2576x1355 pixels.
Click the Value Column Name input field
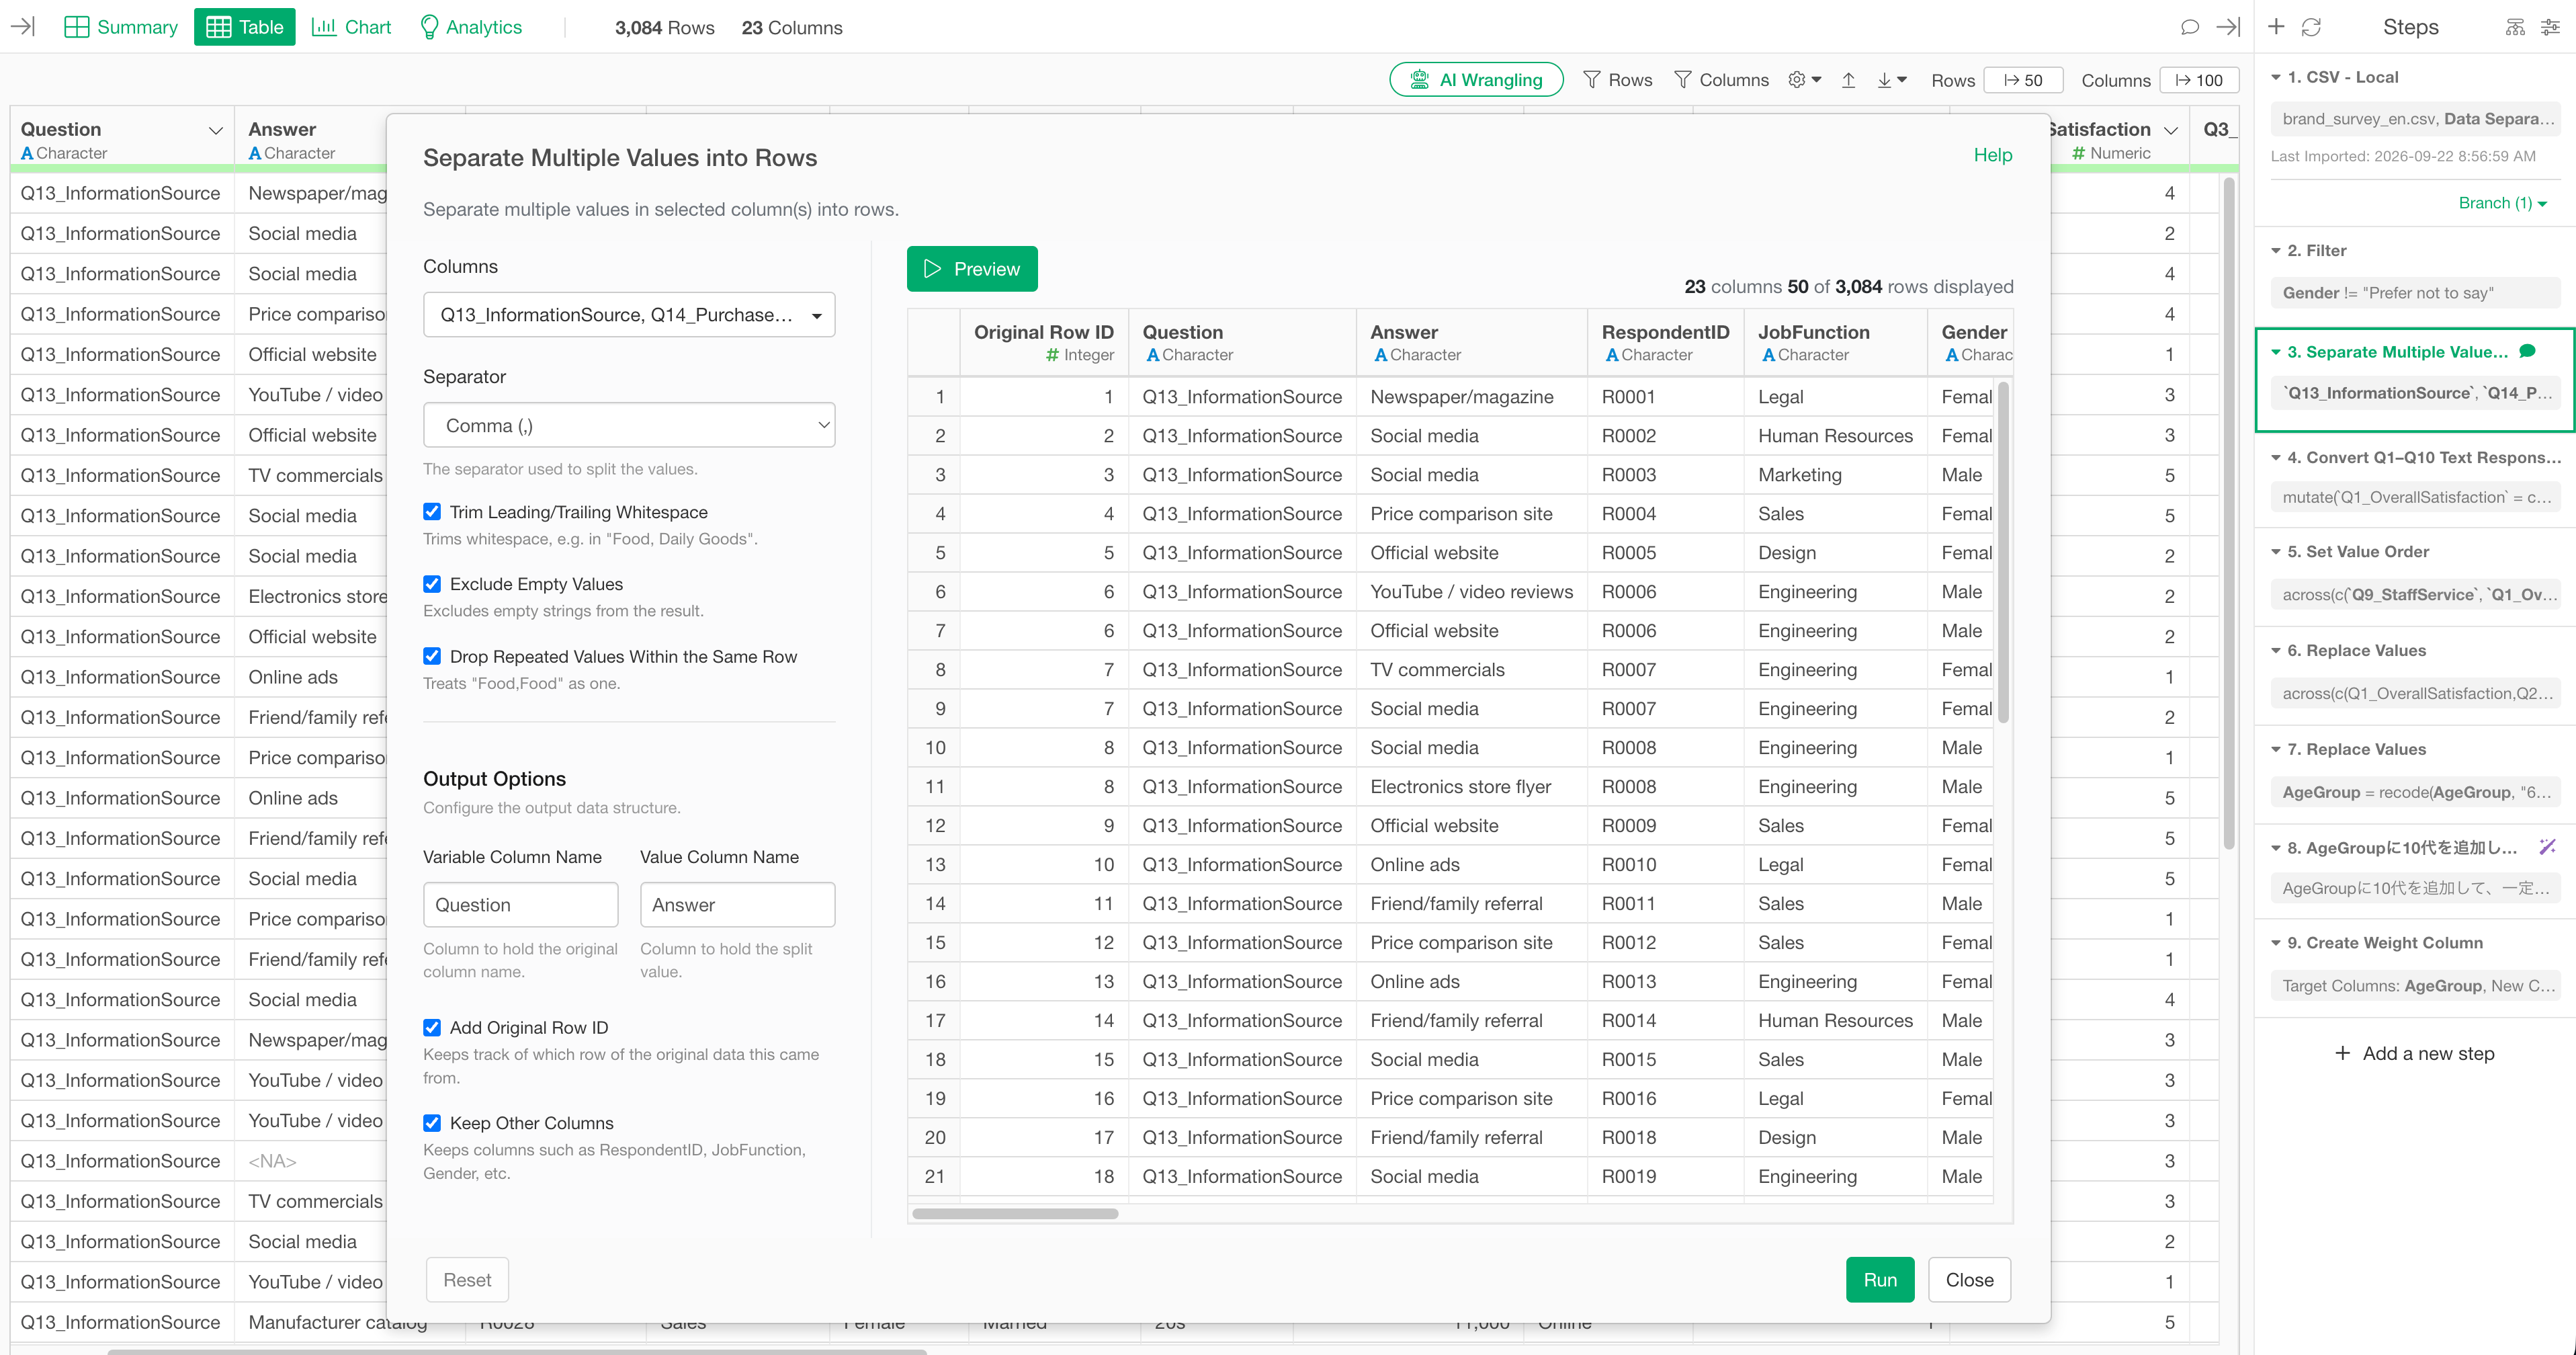click(x=737, y=905)
